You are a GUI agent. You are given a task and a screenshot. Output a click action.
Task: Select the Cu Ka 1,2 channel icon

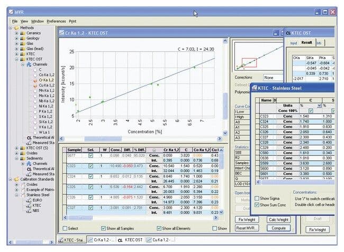point(35,86)
